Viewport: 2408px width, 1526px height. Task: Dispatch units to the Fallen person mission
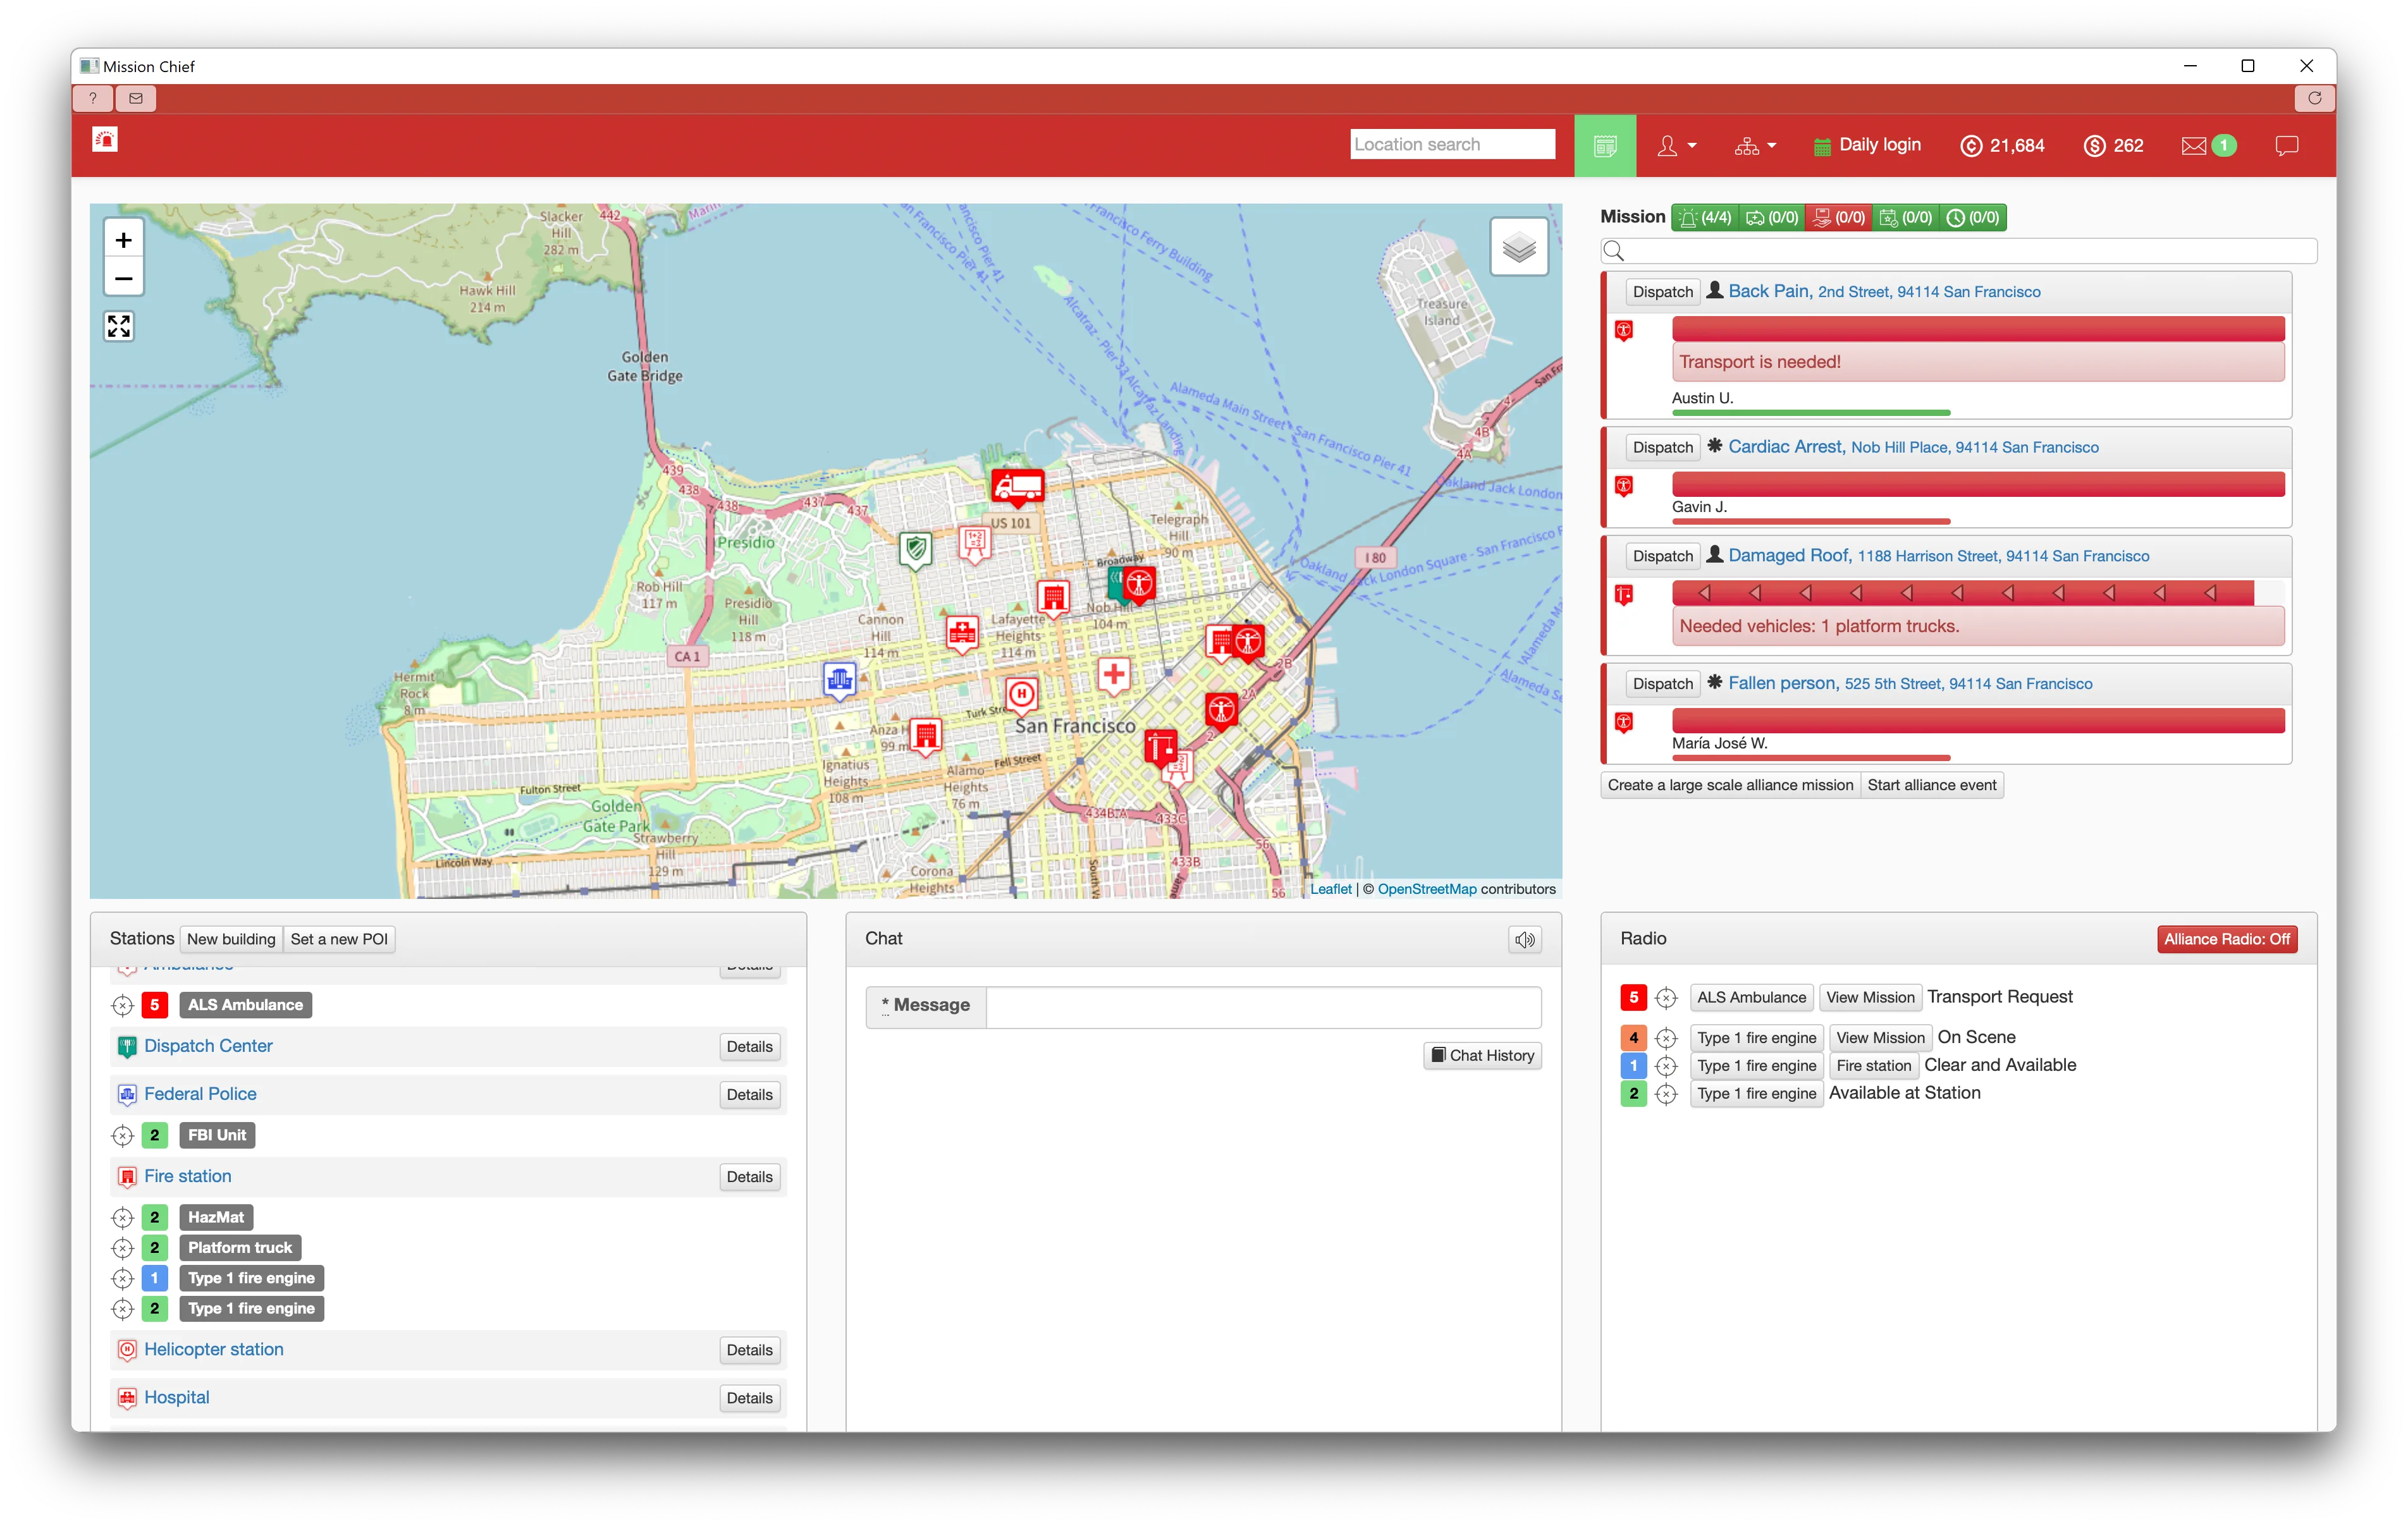tap(1662, 684)
